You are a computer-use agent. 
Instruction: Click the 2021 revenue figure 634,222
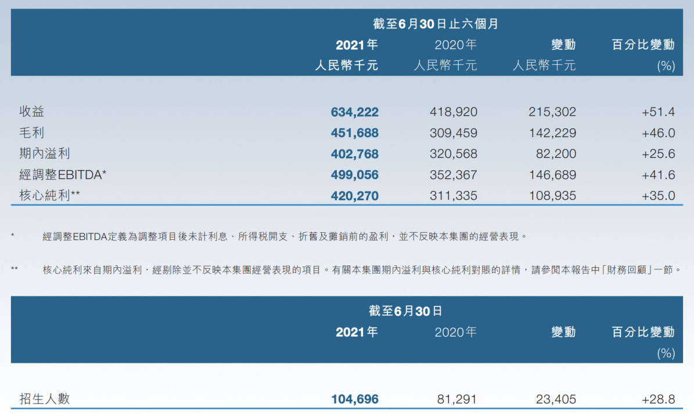tap(354, 112)
